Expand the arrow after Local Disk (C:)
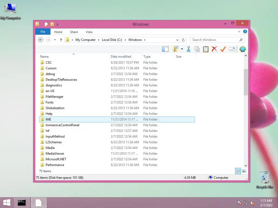278x208 pixels. click(125, 40)
